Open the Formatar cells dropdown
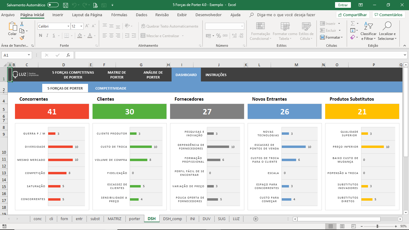 [x=331, y=37]
